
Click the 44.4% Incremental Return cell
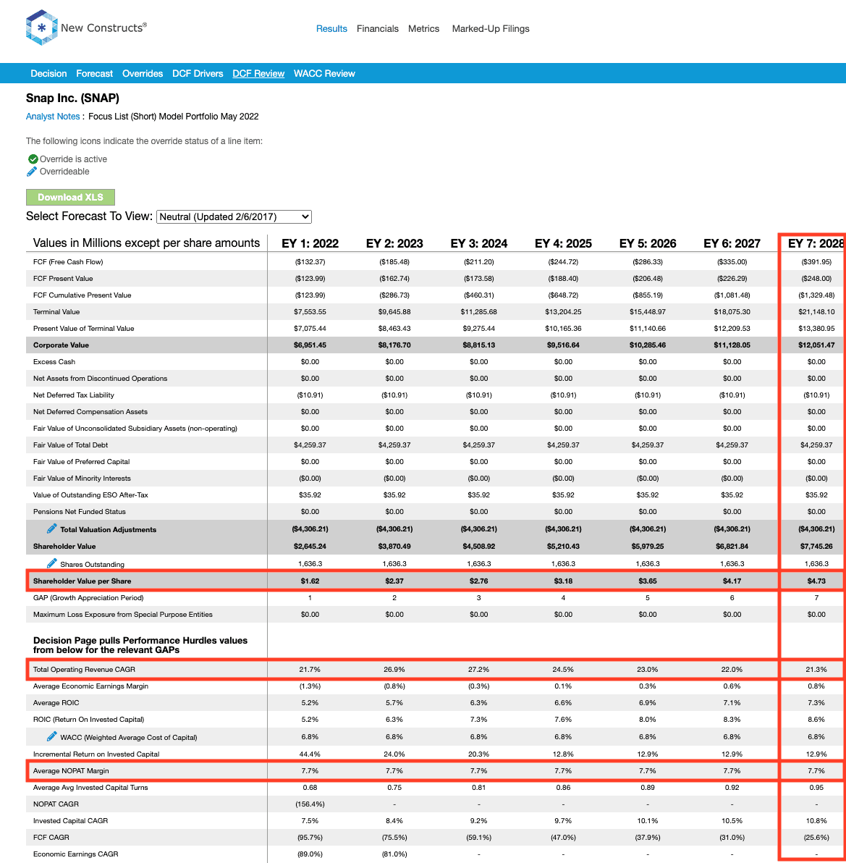310,754
